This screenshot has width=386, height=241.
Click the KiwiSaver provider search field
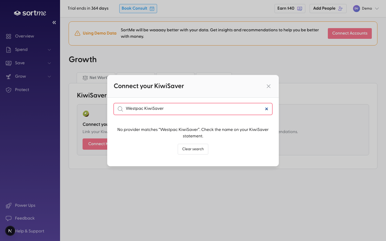[193, 109]
